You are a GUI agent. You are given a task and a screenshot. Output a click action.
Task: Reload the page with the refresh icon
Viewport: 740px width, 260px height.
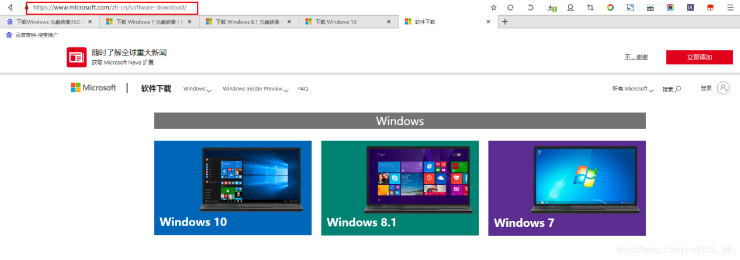(x=510, y=8)
